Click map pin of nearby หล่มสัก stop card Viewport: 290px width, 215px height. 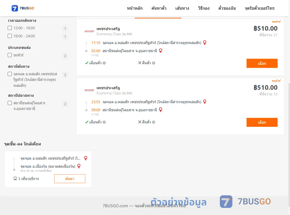click(x=86, y=158)
